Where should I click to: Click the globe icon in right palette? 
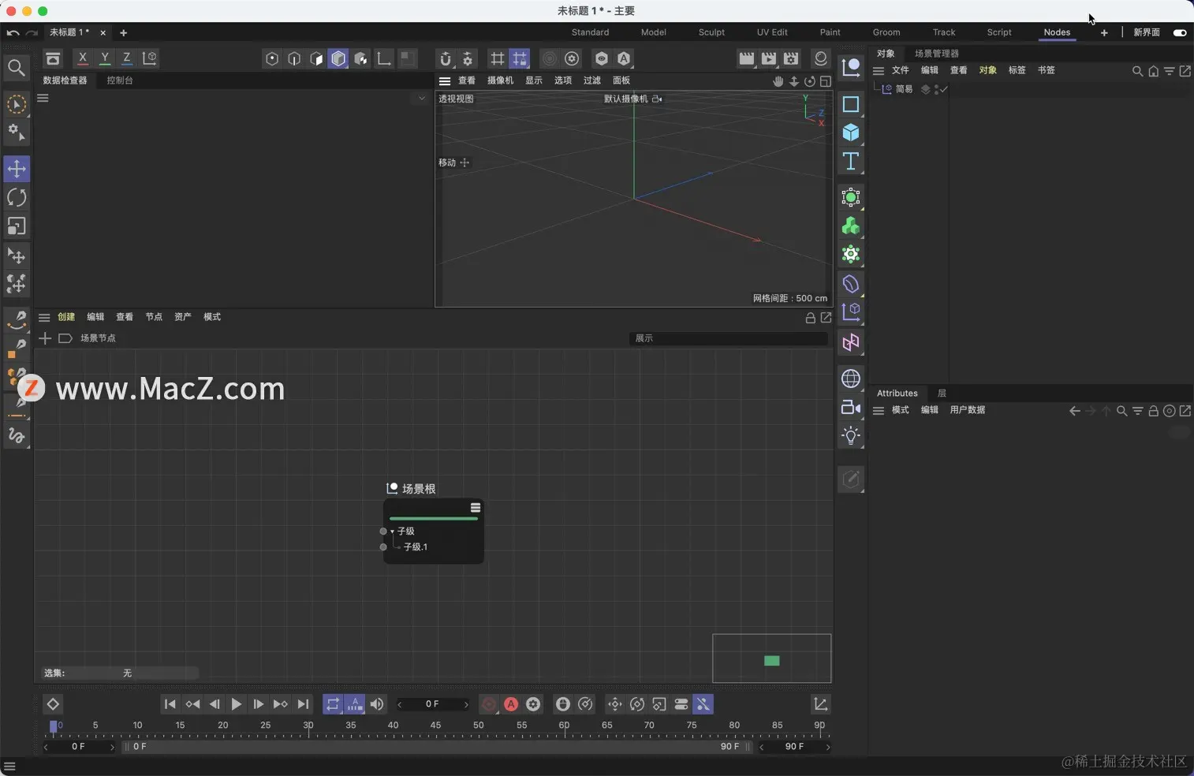coord(851,379)
